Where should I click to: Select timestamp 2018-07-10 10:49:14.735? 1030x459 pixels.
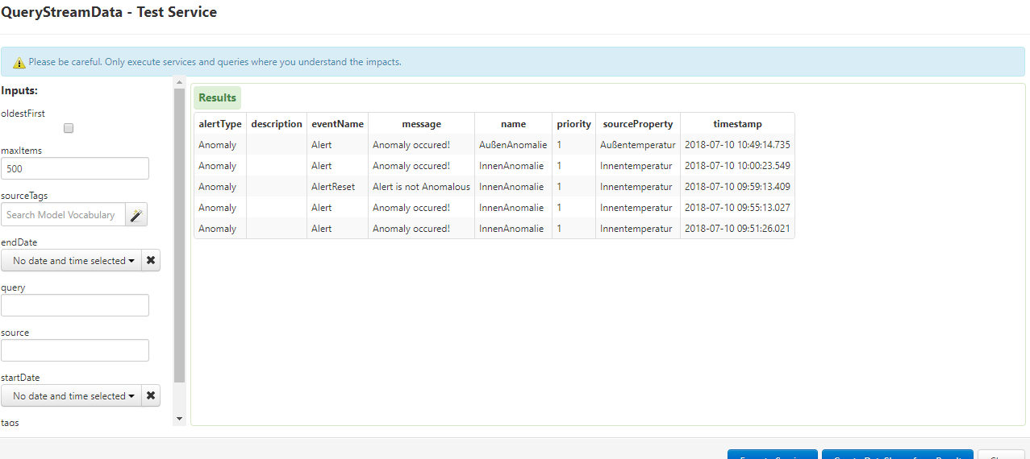[737, 145]
